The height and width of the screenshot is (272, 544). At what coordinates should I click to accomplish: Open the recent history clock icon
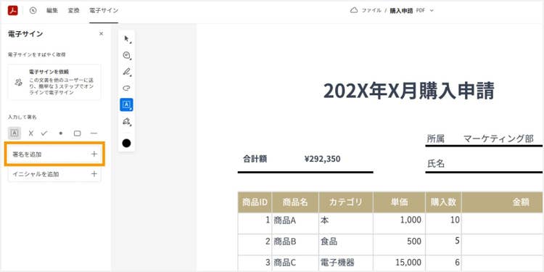(33, 10)
